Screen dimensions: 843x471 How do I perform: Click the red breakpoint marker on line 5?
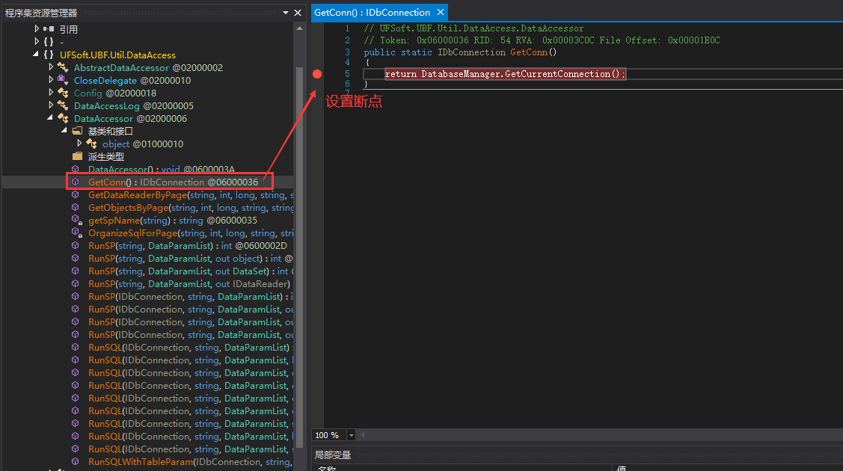pyautogui.click(x=316, y=74)
